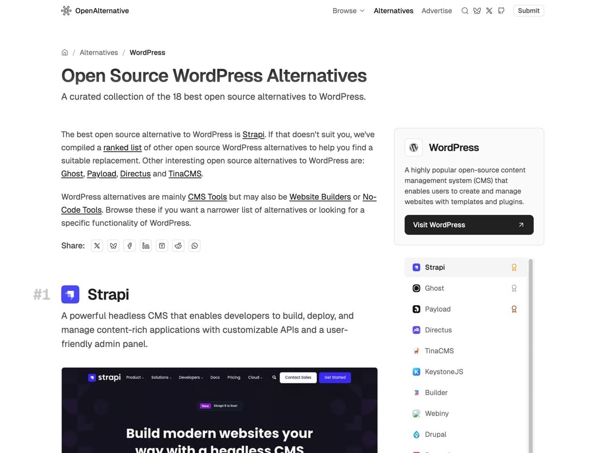The width and height of the screenshot is (604, 453).
Task: Click the silver award badge beside Ghost
Action: point(514,288)
